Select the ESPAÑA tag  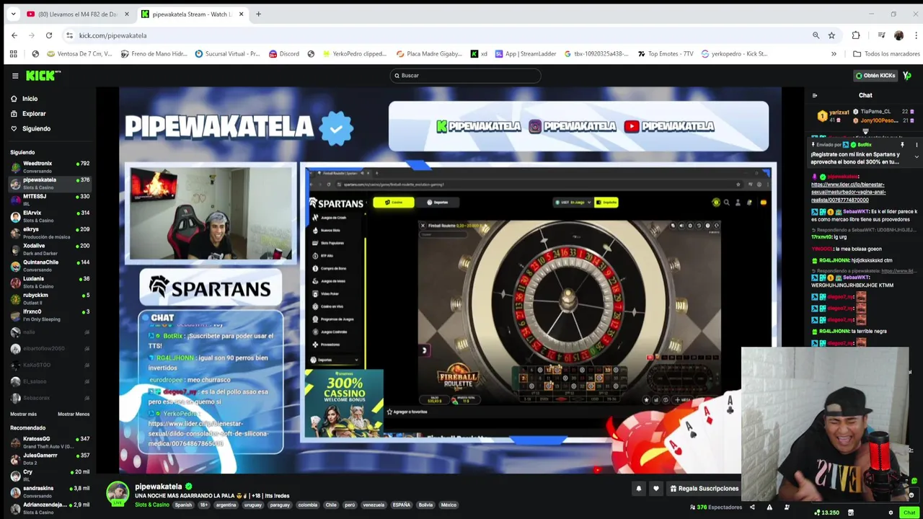(401, 505)
